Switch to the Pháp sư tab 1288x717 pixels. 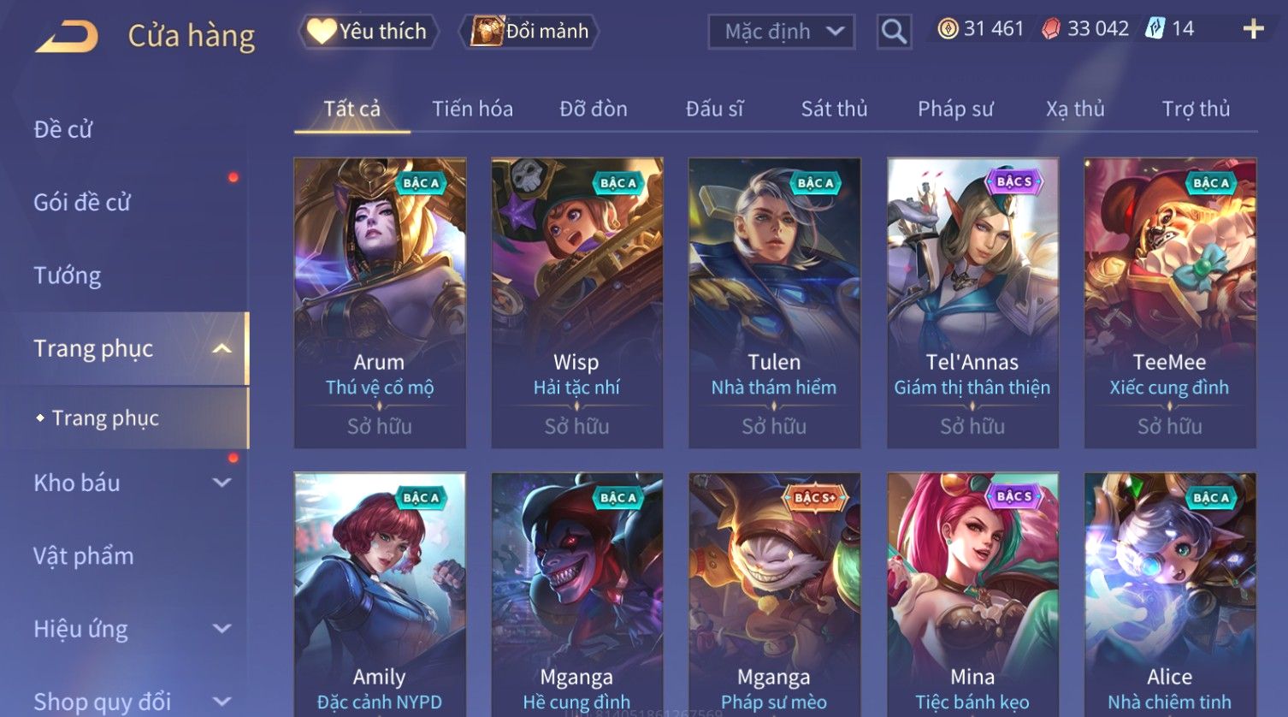click(955, 109)
